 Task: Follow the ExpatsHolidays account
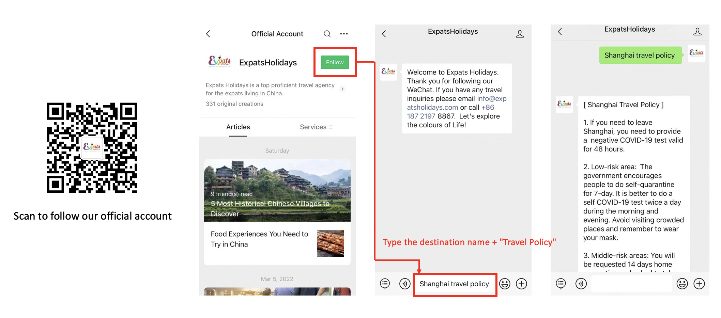[x=335, y=62]
